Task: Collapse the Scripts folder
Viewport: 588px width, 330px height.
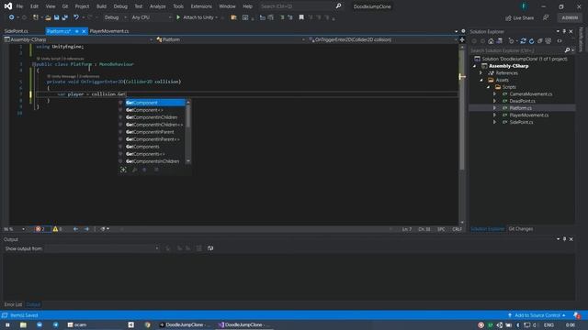Action: click(488, 87)
